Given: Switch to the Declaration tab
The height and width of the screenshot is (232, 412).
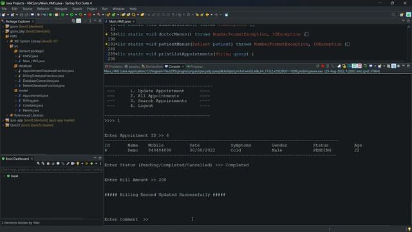Looking at the screenshot, I should (152, 66).
